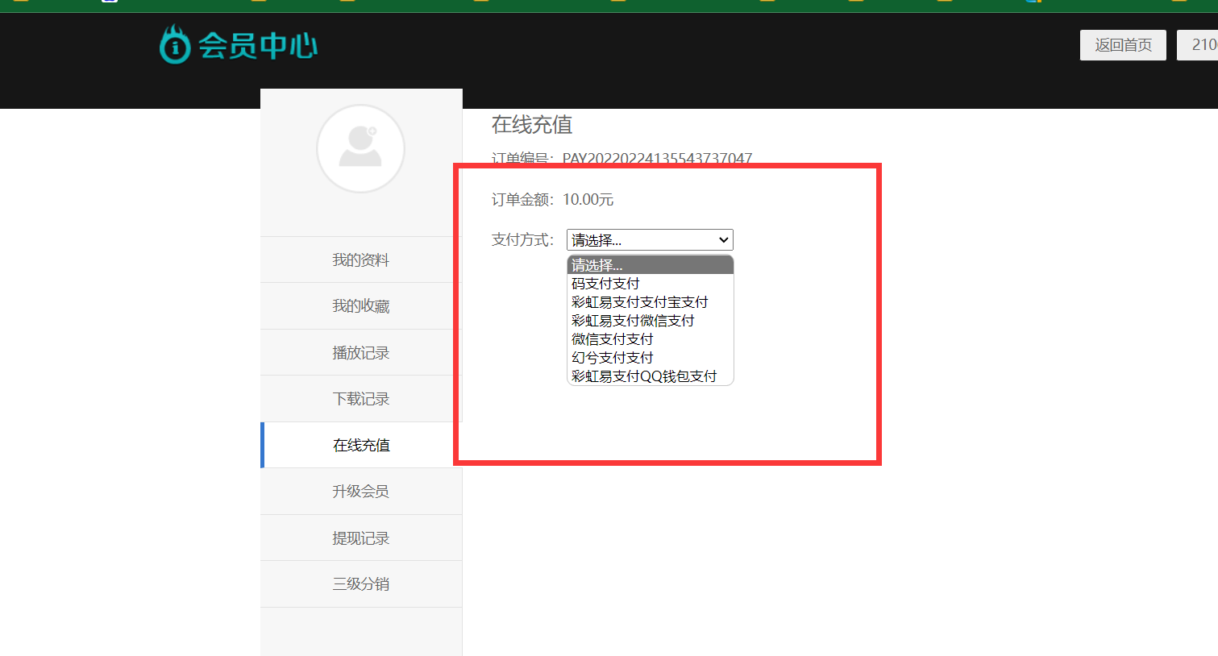Click the 返回首页 button
The height and width of the screenshot is (656, 1218).
click(x=1122, y=44)
